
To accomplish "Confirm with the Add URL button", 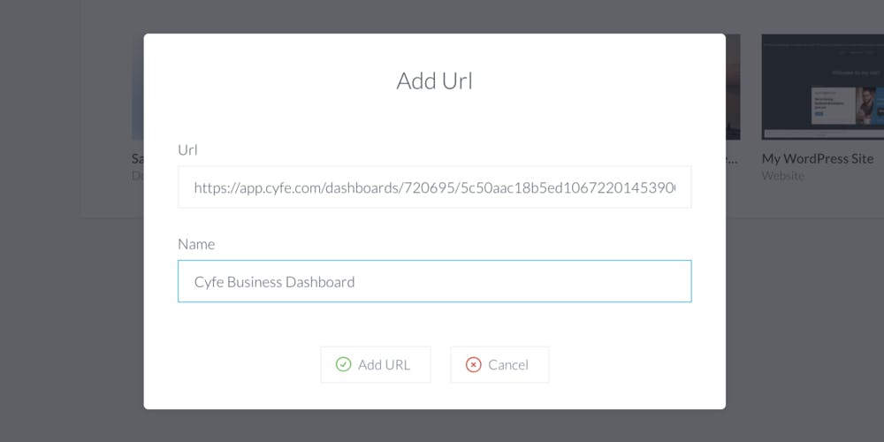I will click(376, 365).
